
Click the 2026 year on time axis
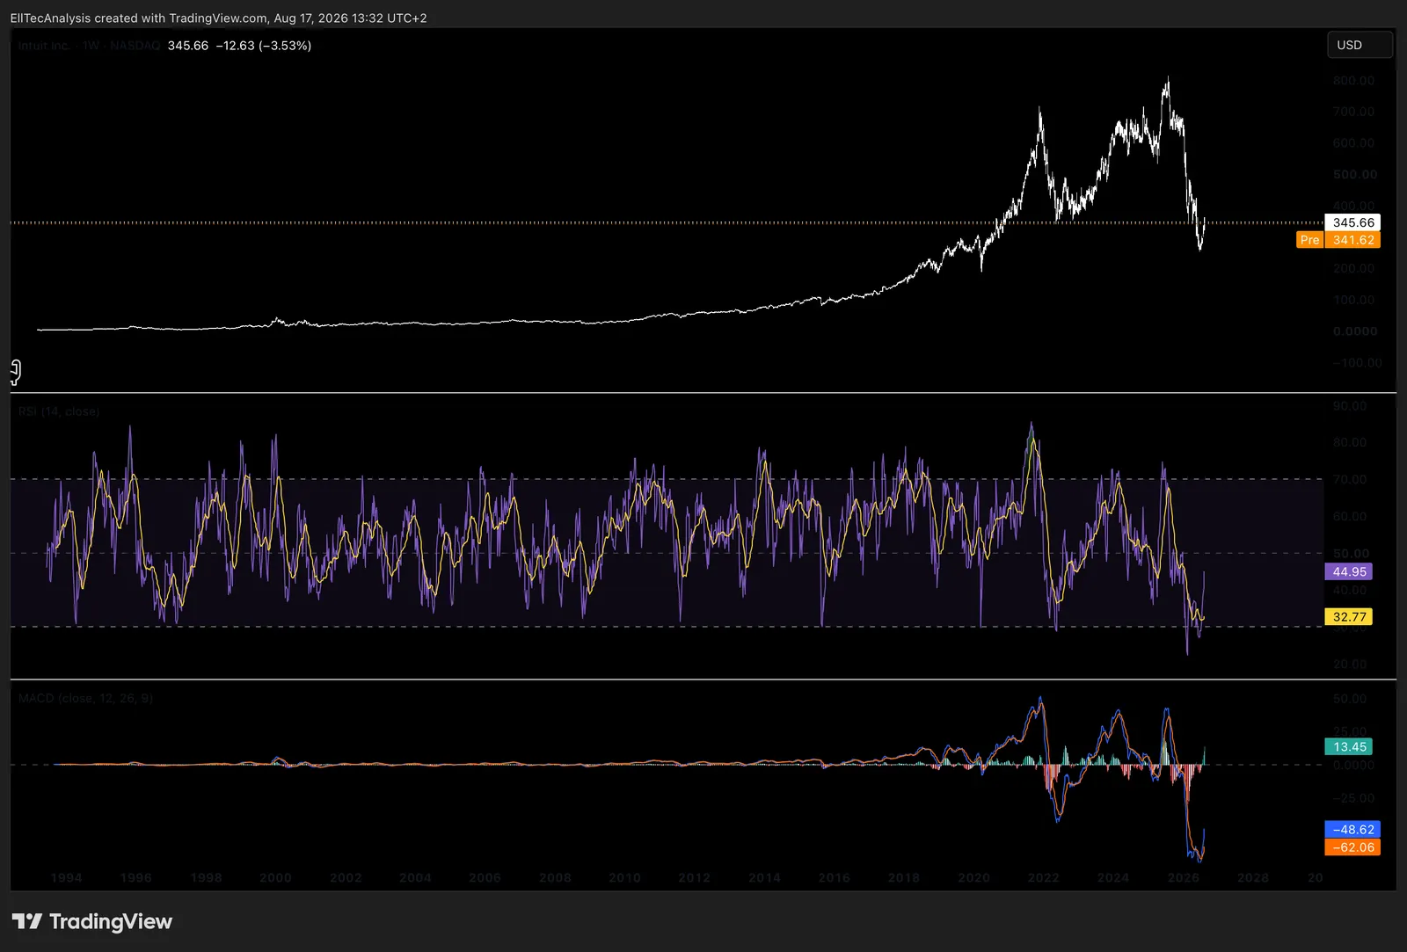(1183, 877)
